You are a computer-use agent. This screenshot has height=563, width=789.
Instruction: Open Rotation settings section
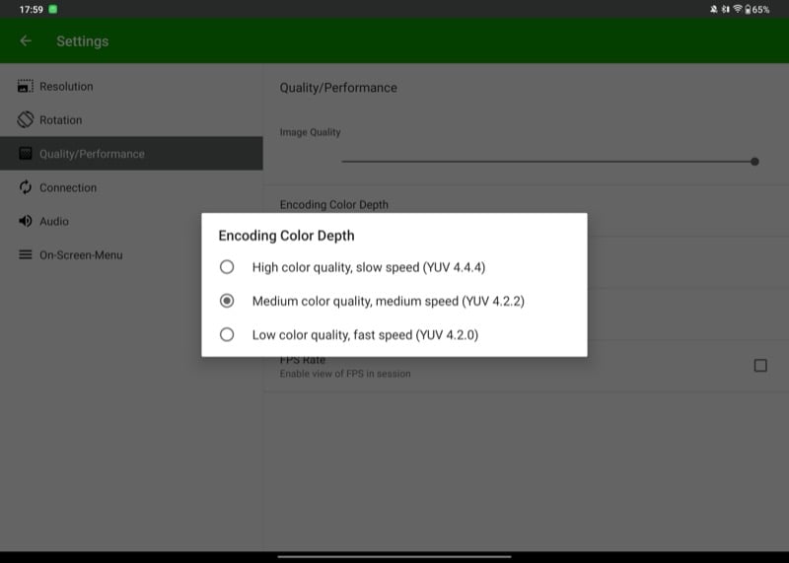point(131,119)
